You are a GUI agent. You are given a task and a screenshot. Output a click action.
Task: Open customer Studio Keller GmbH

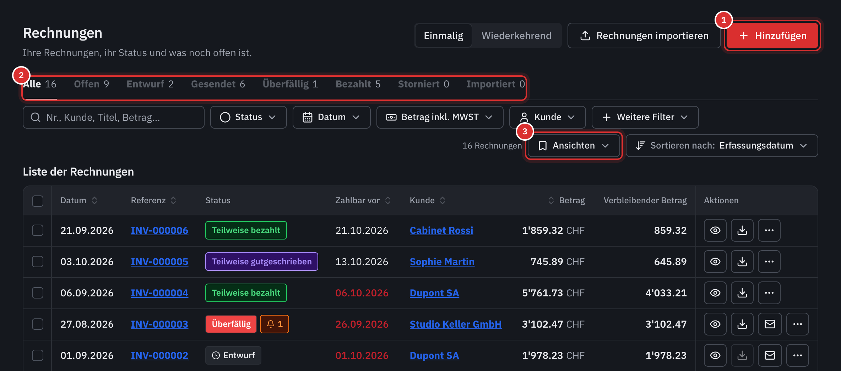(456, 324)
